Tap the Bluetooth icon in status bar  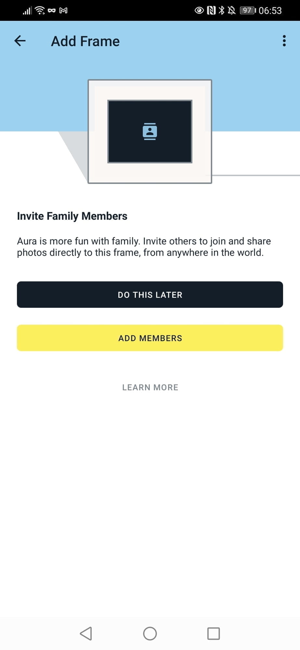point(221,10)
